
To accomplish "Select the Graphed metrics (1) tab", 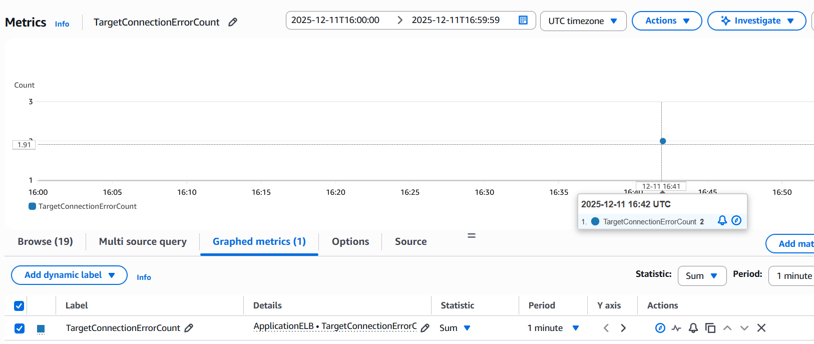I will tap(259, 241).
